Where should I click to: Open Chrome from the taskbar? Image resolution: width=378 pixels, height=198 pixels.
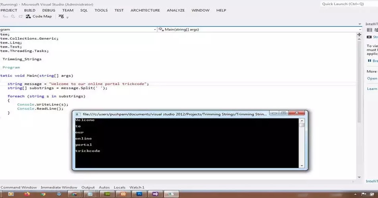(43, 194)
